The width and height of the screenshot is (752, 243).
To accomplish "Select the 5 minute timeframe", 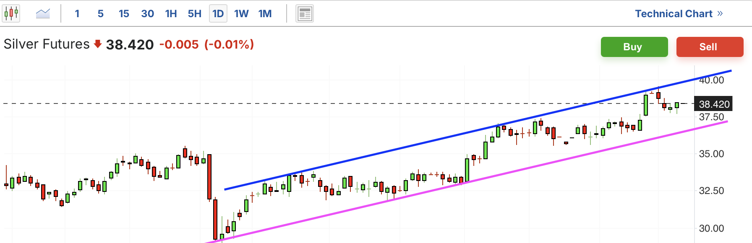I will pos(101,14).
